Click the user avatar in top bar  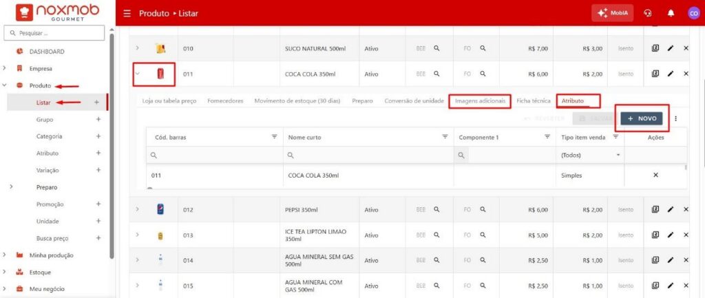pyautogui.click(x=693, y=13)
